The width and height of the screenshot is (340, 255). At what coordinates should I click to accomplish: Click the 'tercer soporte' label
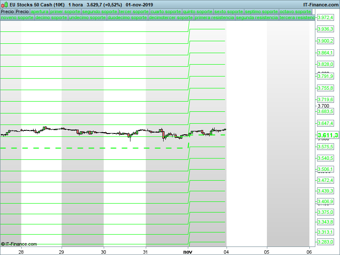pos(134,12)
